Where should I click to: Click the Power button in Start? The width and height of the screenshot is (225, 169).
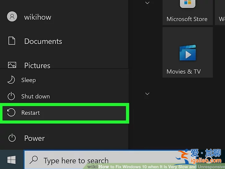pos(64,138)
